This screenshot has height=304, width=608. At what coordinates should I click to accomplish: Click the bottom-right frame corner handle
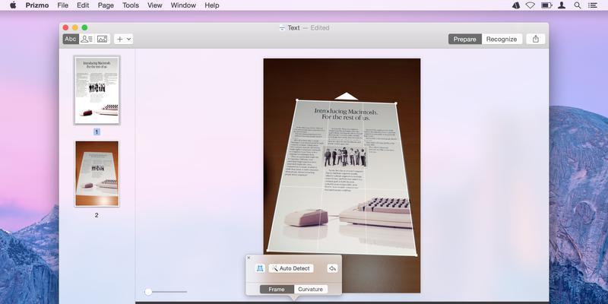(x=416, y=255)
